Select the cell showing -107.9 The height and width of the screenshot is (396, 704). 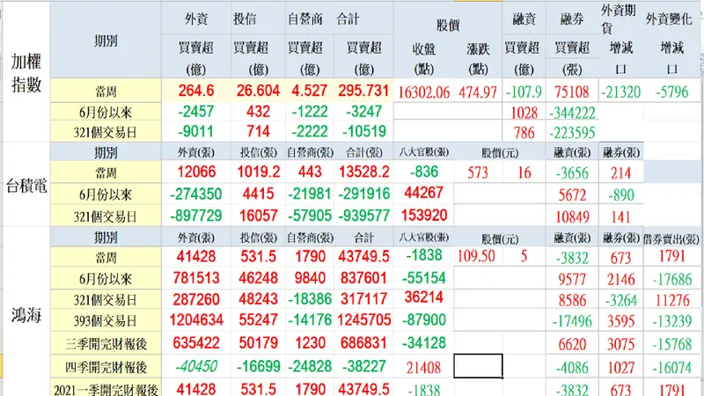click(524, 92)
